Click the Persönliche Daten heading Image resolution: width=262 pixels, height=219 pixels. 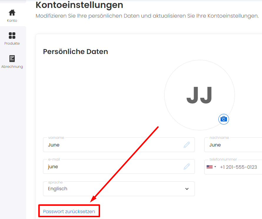click(76, 52)
